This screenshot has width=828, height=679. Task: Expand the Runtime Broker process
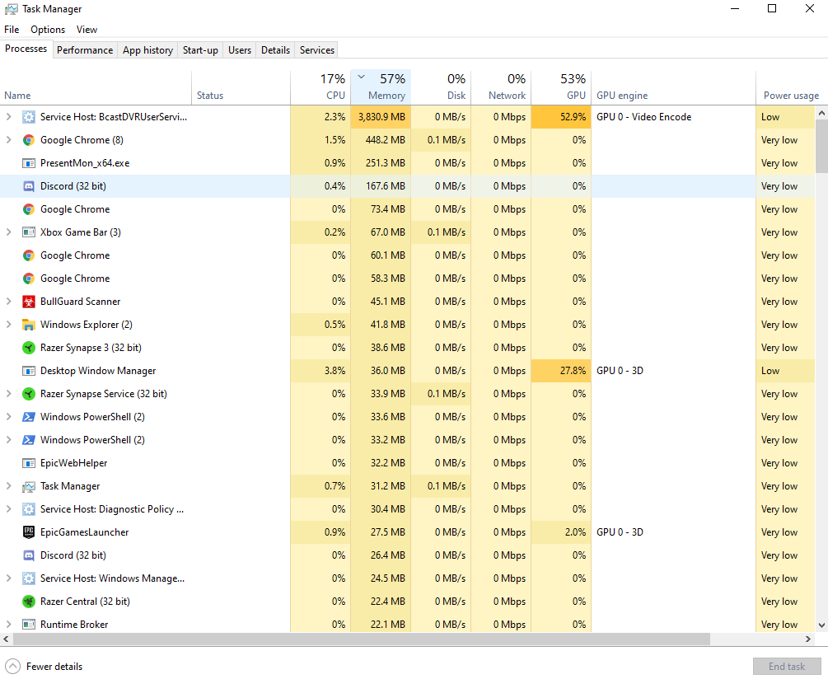click(x=8, y=625)
